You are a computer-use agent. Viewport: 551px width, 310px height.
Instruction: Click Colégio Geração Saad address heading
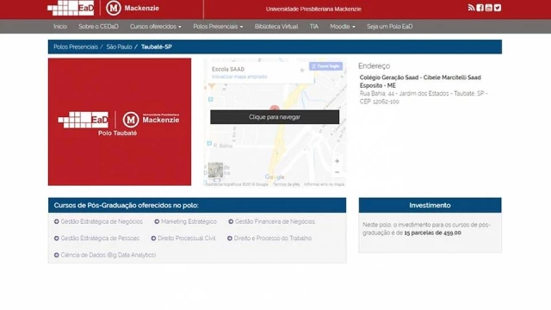420,81
